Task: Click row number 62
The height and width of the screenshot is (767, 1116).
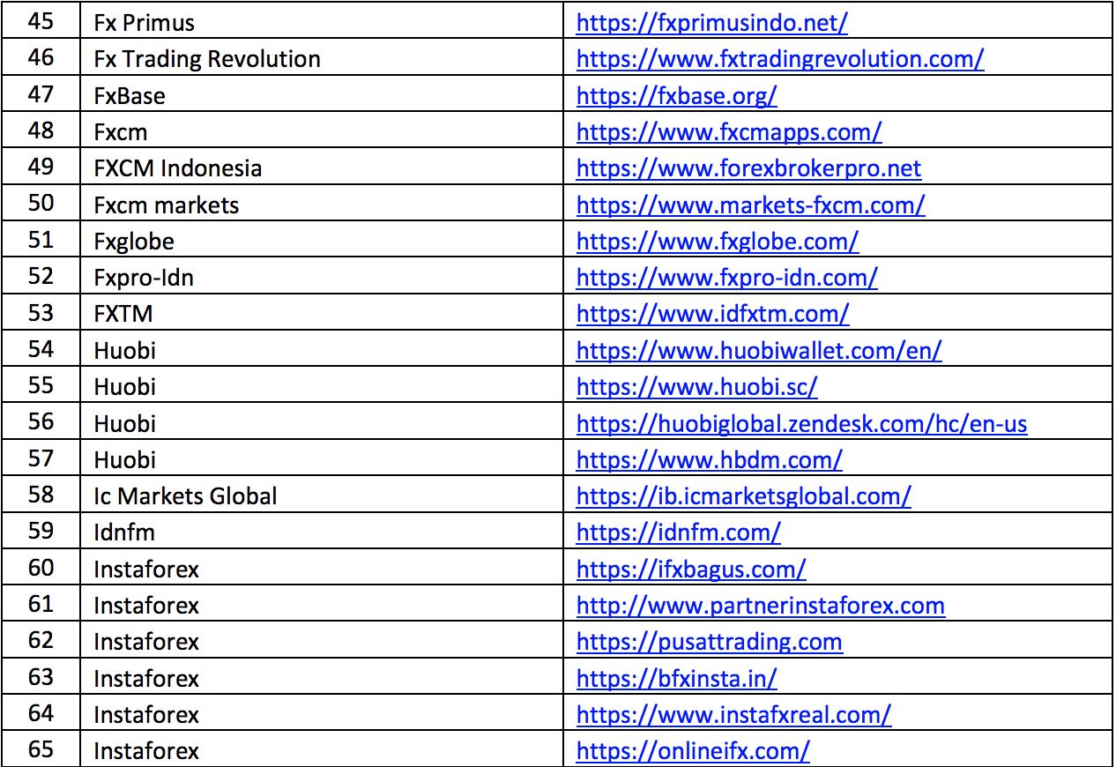Action: [x=41, y=640]
